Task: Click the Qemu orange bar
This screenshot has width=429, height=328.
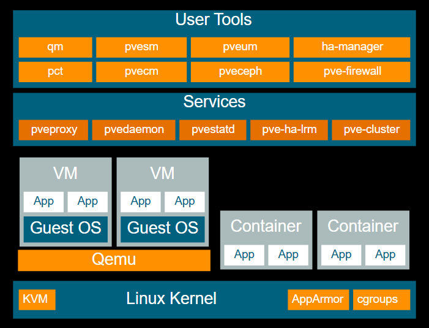Action: [x=114, y=260]
